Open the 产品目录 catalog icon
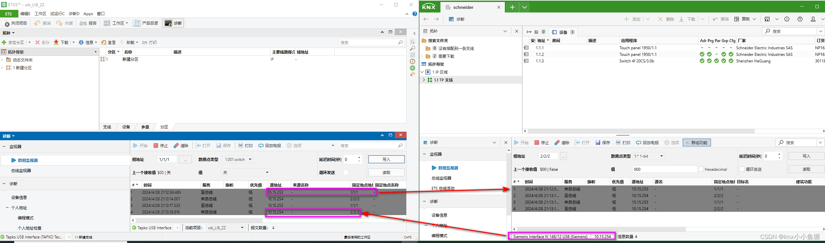This screenshot has height=243, width=825. [137, 23]
